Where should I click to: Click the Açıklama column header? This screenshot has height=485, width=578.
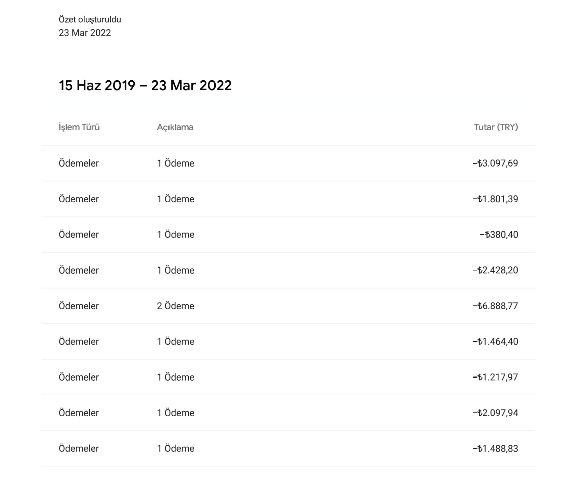(x=175, y=127)
